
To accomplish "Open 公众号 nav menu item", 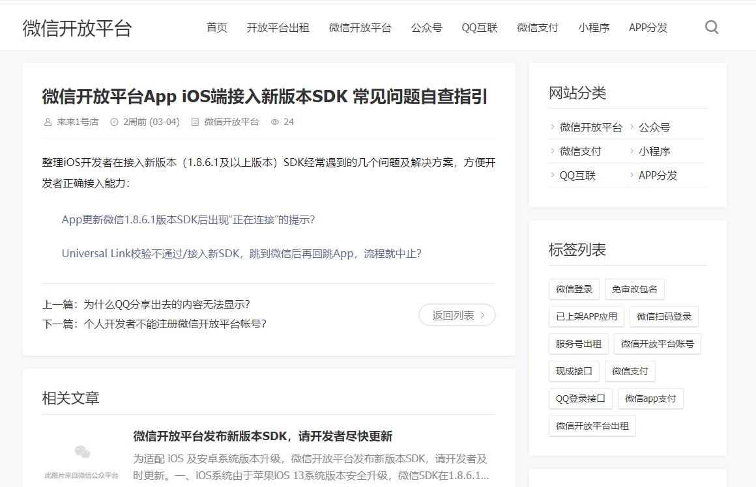I will point(427,27).
